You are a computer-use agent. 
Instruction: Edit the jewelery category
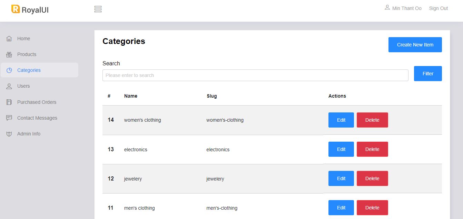341,178
